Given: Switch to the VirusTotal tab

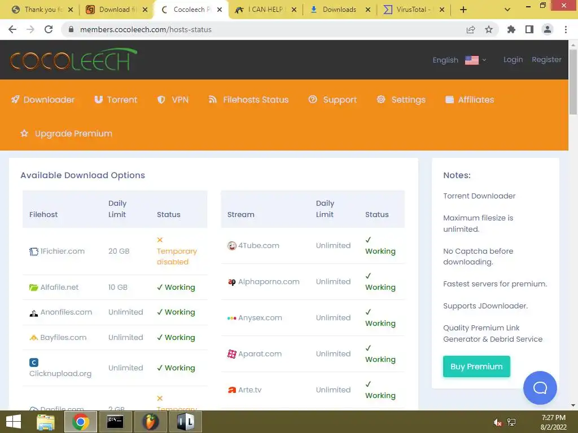Looking at the screenshot, I should pyautogui.click(x=413, y=10).
